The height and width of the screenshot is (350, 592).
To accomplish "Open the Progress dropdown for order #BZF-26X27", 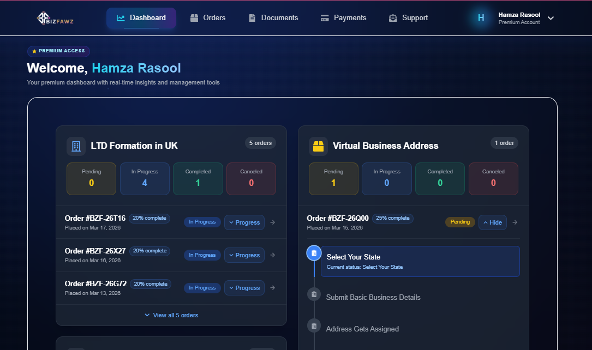I will click(244, 255).
